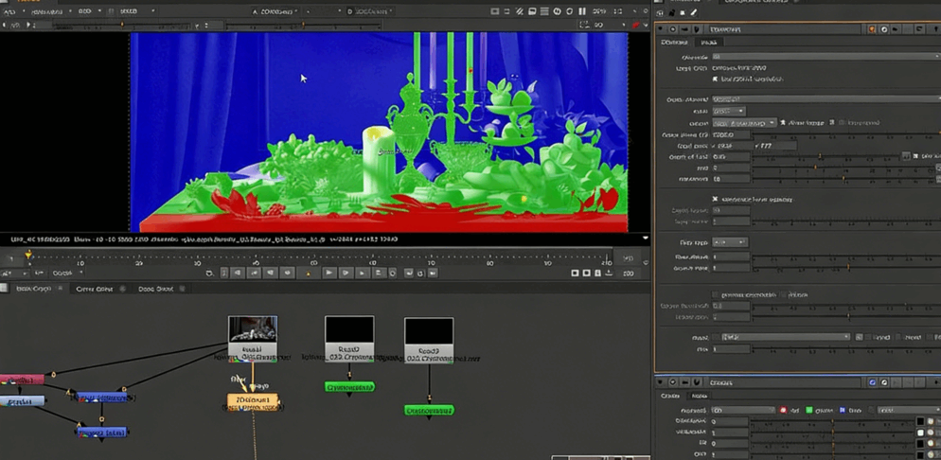941x460 pixels.
Task: Click the pencil icon above the properties panel
Action: [694, 12]
